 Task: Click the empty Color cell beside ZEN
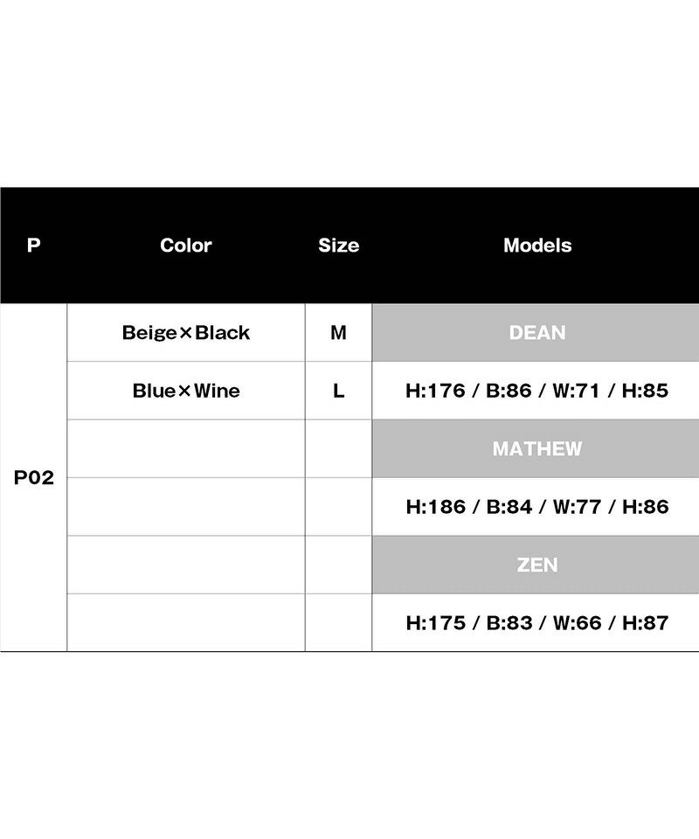185,565
